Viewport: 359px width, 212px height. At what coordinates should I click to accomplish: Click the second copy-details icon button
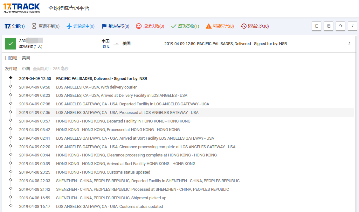coord(328,26)
